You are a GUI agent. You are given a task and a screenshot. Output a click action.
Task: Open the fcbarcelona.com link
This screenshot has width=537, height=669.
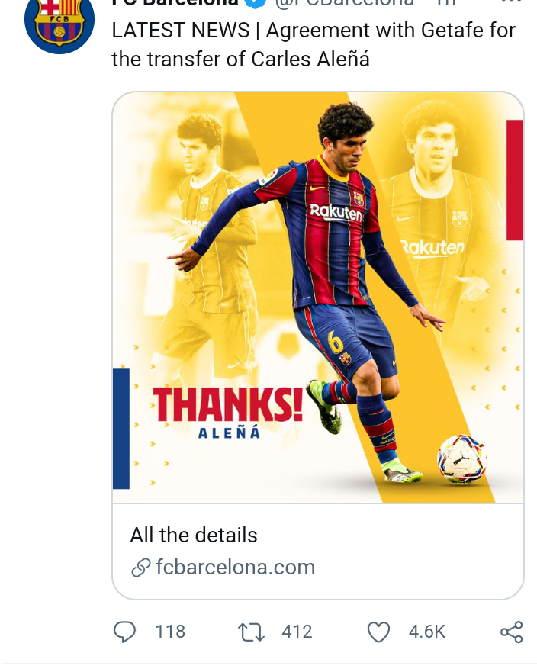click(x=235, y=568)
